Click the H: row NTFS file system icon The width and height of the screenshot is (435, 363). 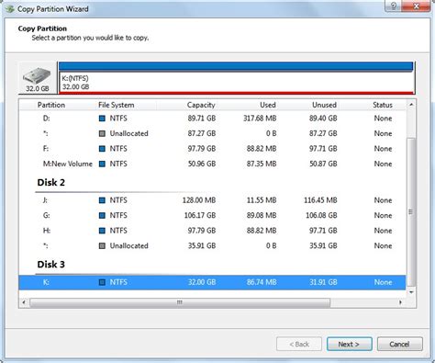pyautogui.click(x=102, y=231)
